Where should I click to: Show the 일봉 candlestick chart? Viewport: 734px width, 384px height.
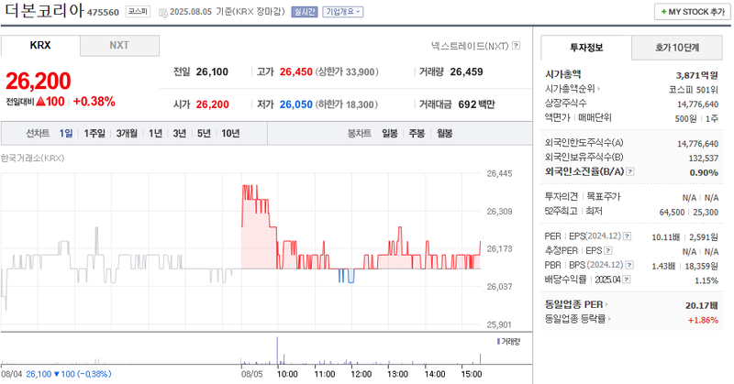(x=389, y=133)
